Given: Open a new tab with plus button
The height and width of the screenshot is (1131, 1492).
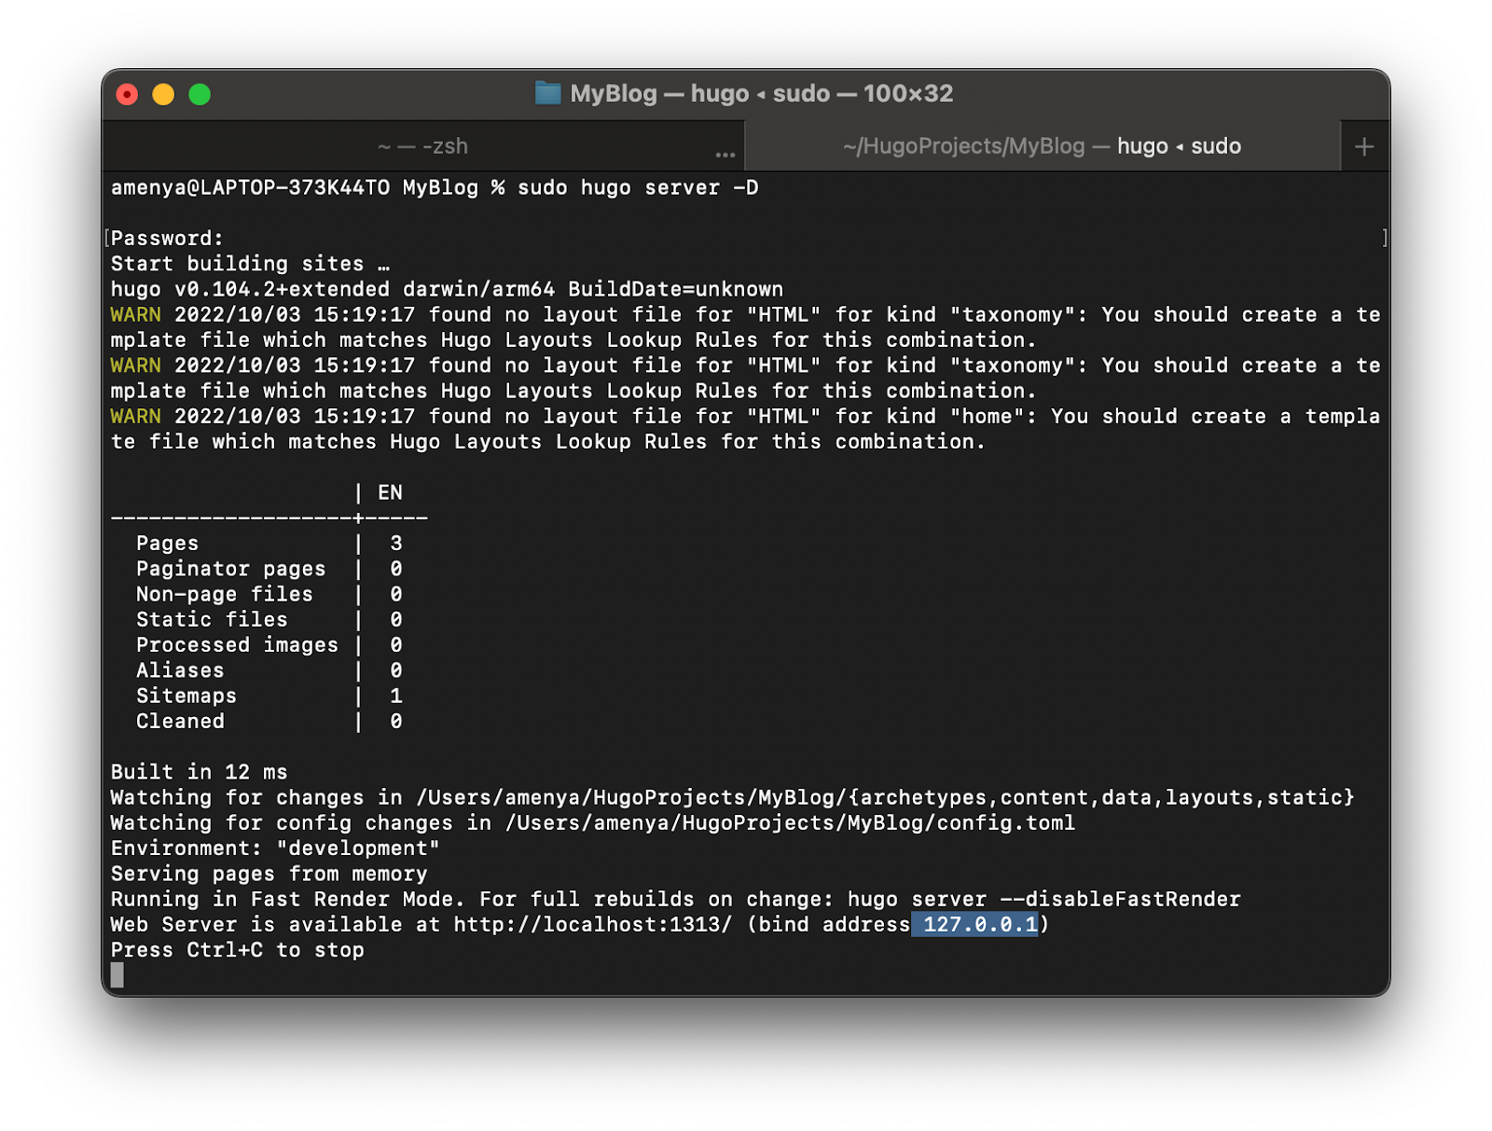Looking at the screenshot, I should (x=1364, y=146).
